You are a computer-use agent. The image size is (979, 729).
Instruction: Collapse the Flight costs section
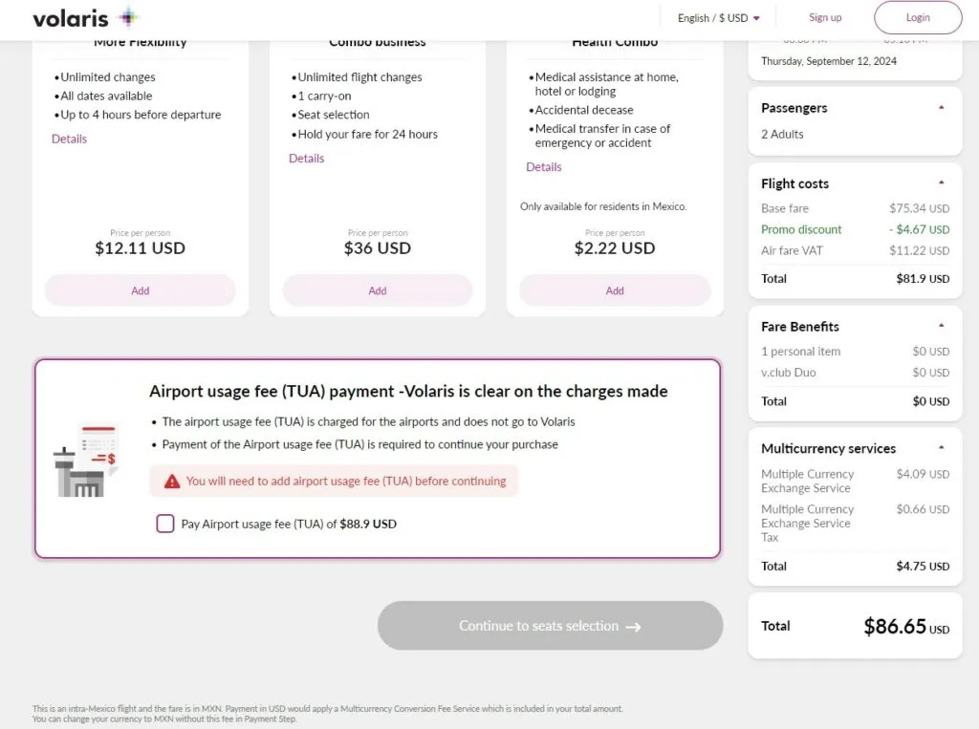coord(941,182)
